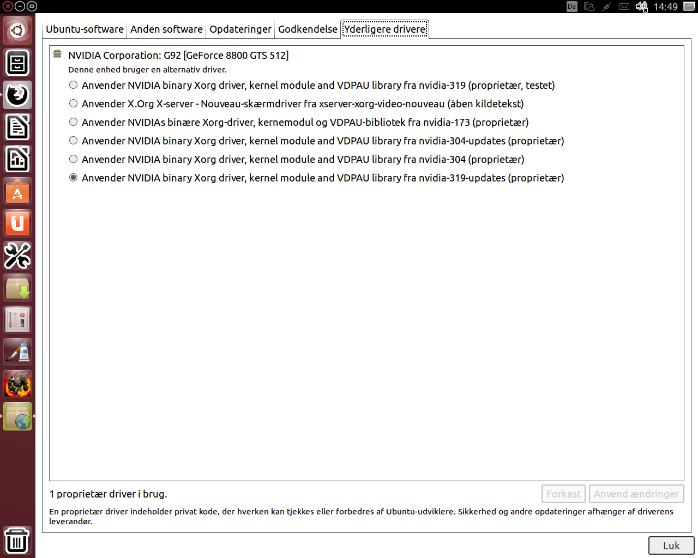
Task: Select the nvidia-304-updates driver radio button
Action: click(x=73, y=141)
